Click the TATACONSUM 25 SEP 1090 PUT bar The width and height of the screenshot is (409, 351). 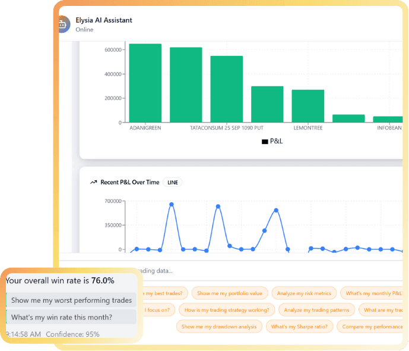coord(226,89)
